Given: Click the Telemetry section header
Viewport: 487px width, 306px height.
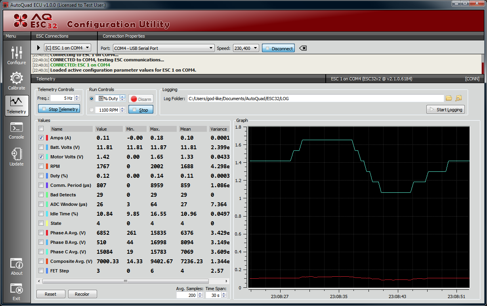Looking at the screenshot, I should click(178, 79).
